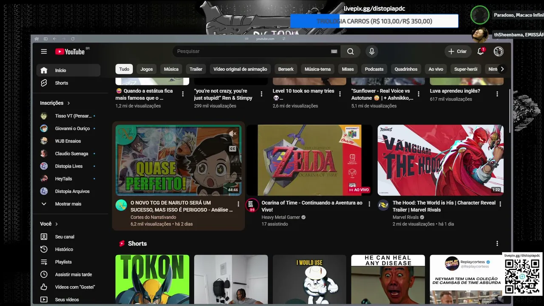Select the Berserk filter chip
The width and height of the screenshot is (544, 306).
pos(286,69)
